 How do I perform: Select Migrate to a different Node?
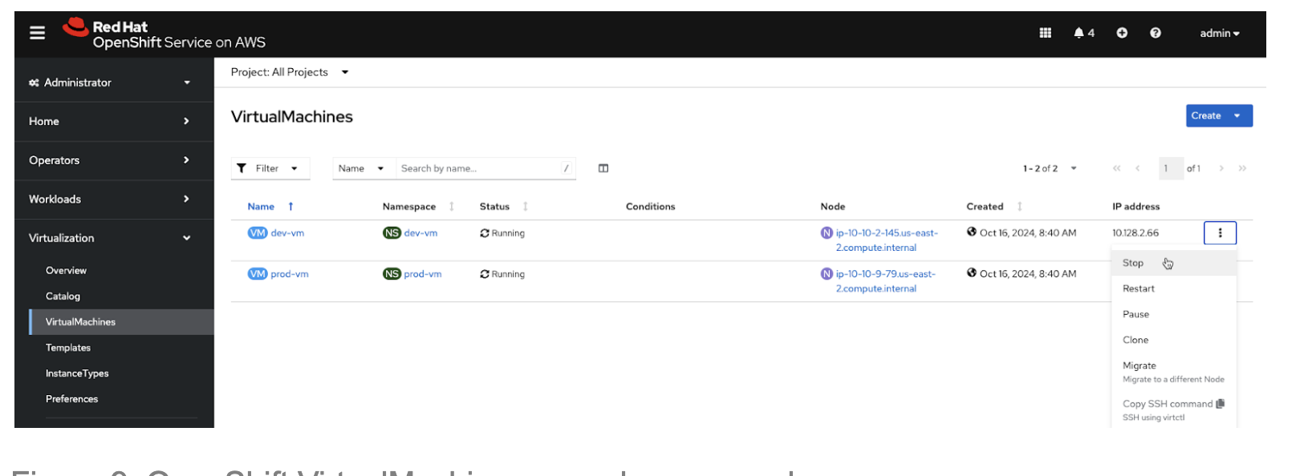coord(1173,372)
